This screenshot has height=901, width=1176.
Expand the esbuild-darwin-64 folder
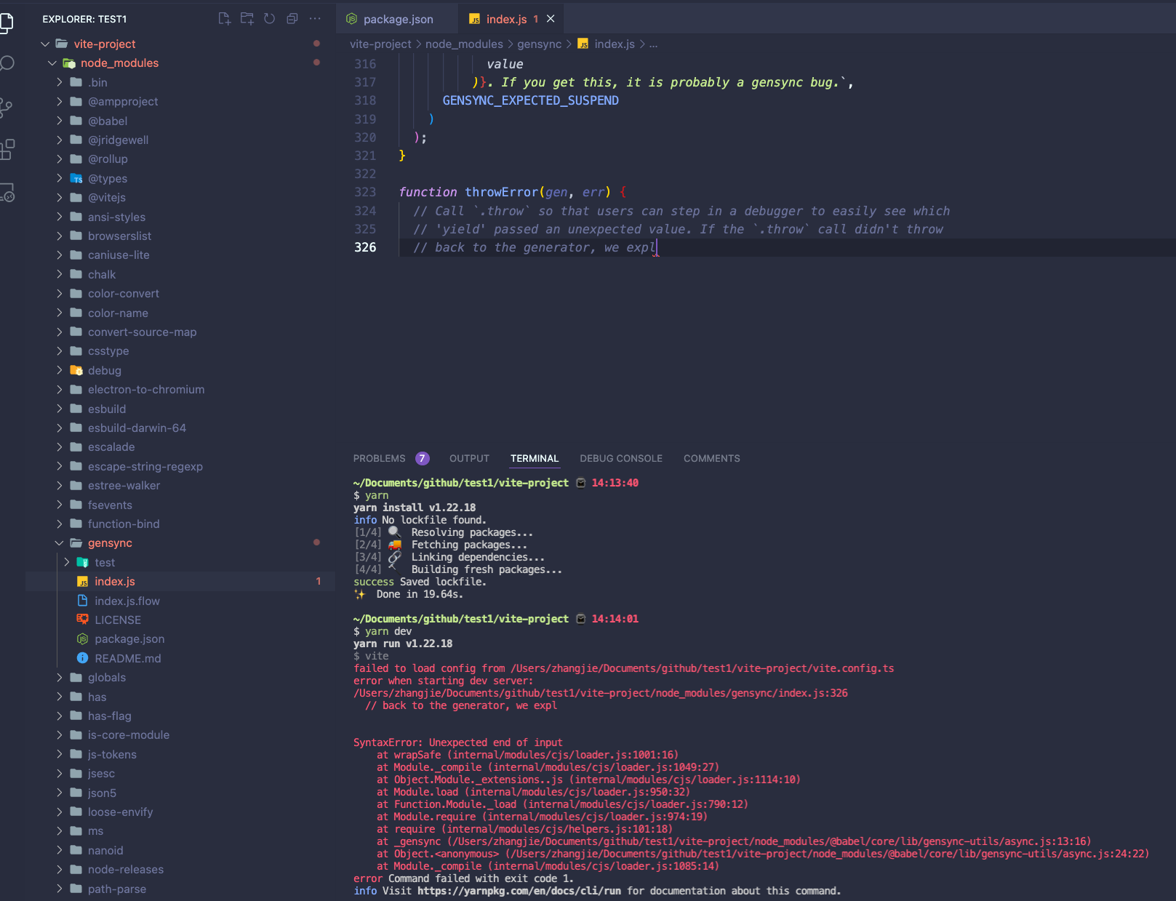pos(60,428)
